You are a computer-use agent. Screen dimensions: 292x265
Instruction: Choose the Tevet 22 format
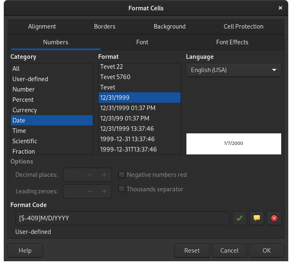(140, 67)
